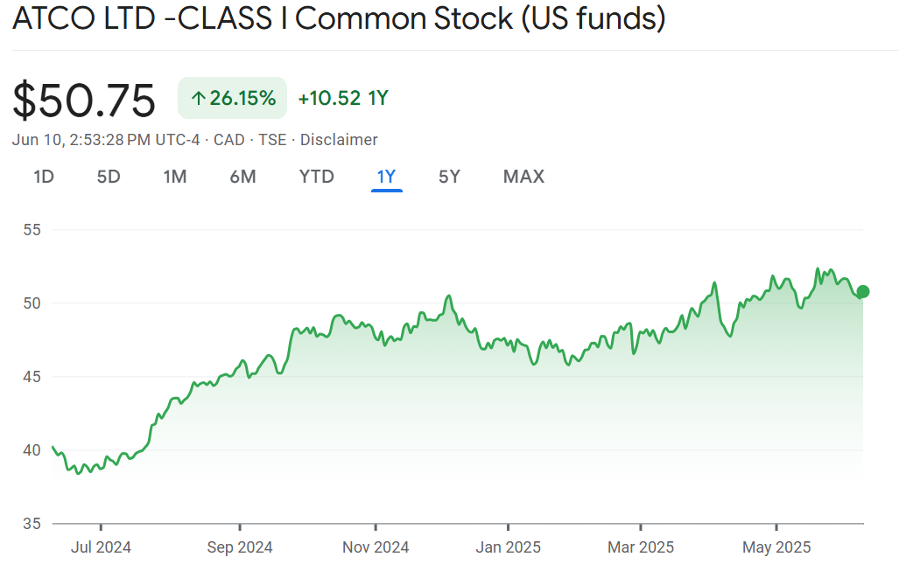Select the YTD range tab
Screen dimensions: 899x578
[316, 177]
